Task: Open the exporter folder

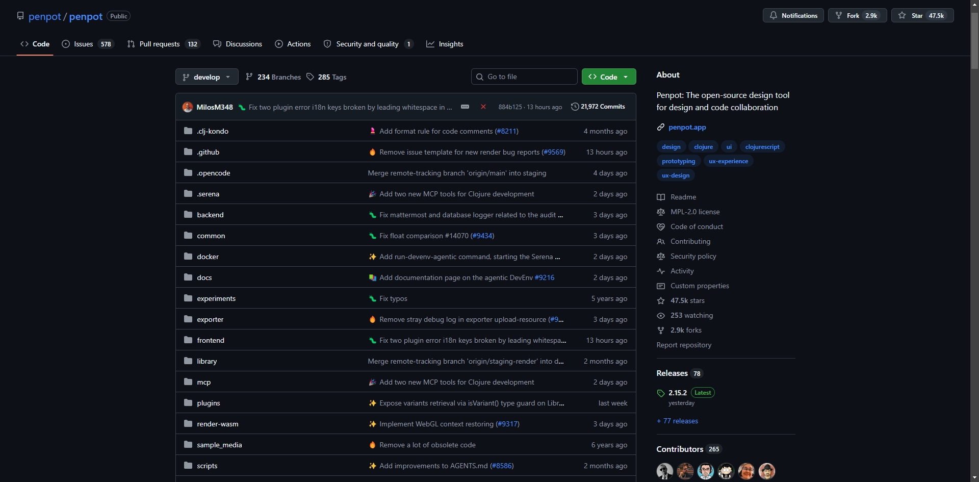Action: (x=210, y=319)
